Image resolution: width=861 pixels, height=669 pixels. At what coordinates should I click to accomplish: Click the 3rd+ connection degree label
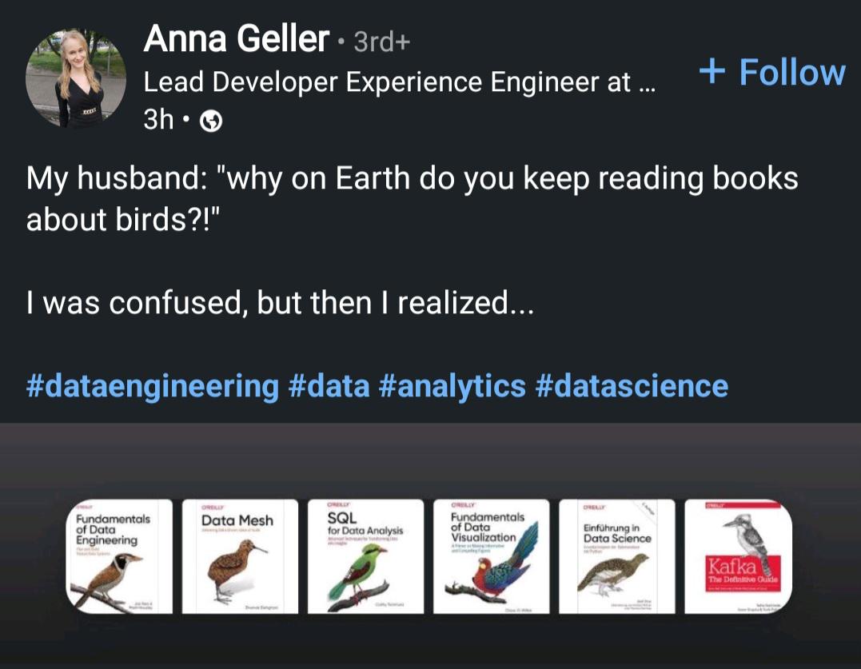[381, 42]
